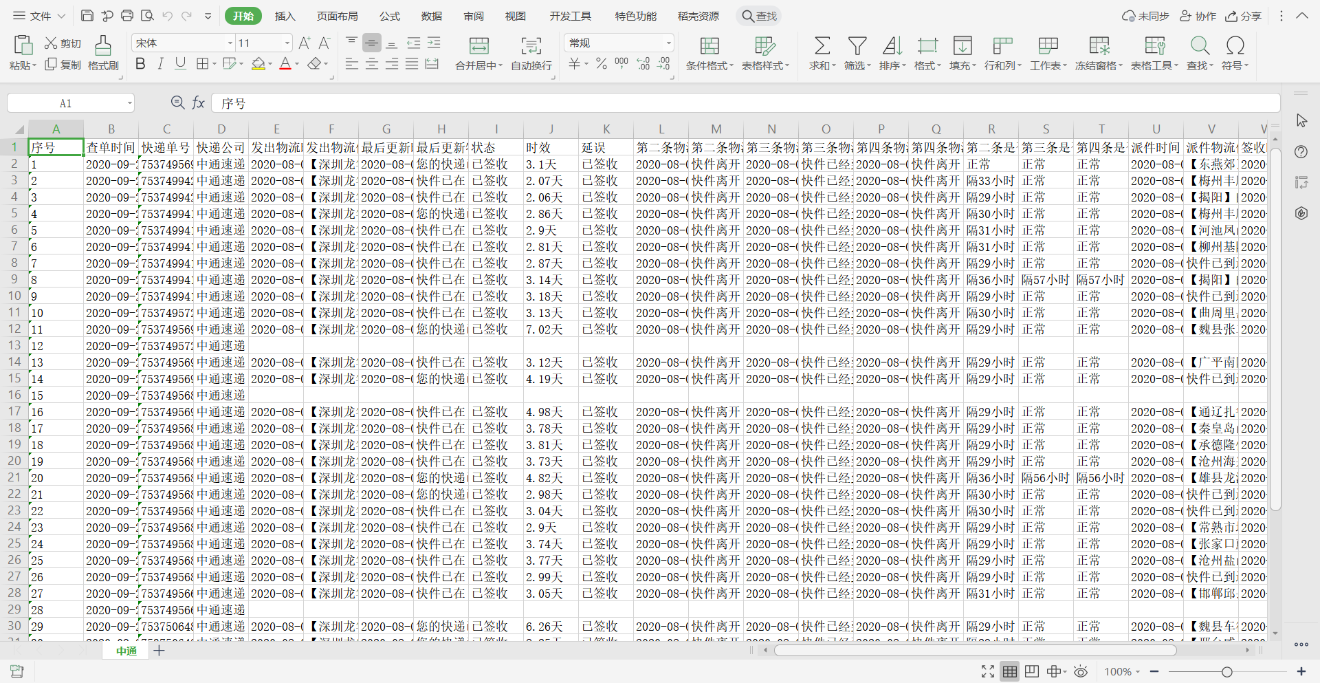Image resolution: width=1320 pixels, height=683 pixels.
Task: Click the Format Painter (格式刷) icon
Action: pyautogui.click(x=103, y=46)
